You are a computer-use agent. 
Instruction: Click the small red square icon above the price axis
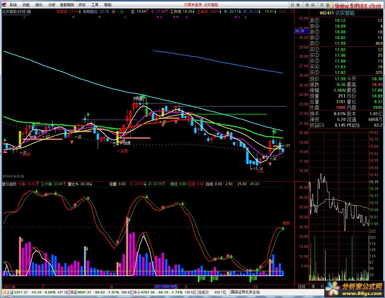coord(292,11)
